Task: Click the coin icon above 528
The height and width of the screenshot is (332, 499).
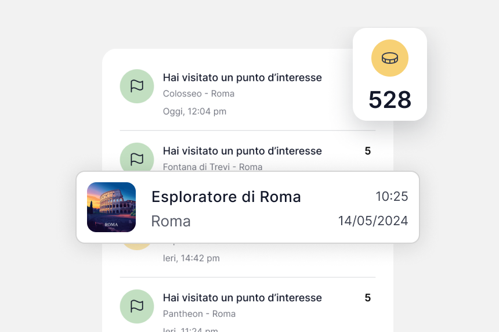Action: (390, 58)
